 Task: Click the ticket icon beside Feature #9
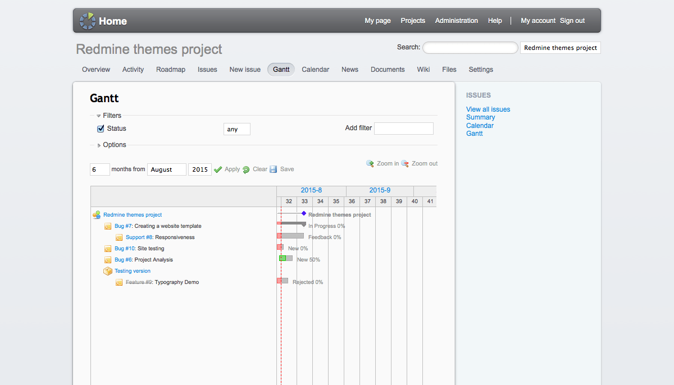pos(119,282)
